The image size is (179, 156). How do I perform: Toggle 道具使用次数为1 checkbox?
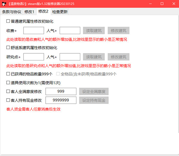[8, 83]
